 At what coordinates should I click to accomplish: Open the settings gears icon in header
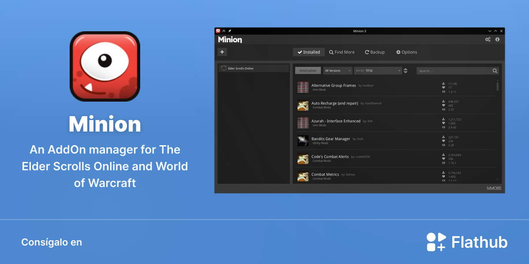(488, 40)
